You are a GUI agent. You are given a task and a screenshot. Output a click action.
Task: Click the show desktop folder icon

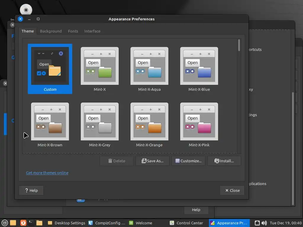13,223
